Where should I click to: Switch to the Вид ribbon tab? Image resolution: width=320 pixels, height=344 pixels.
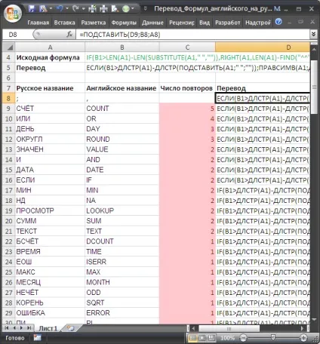(205, 23)
